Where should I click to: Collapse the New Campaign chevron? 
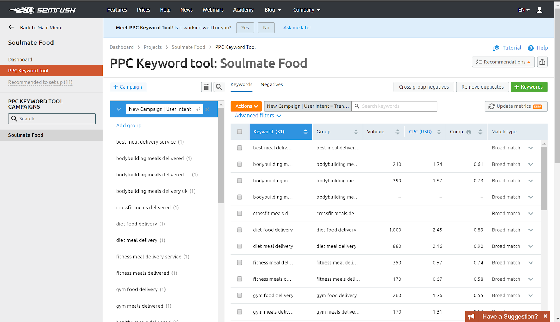click(119, 109)
